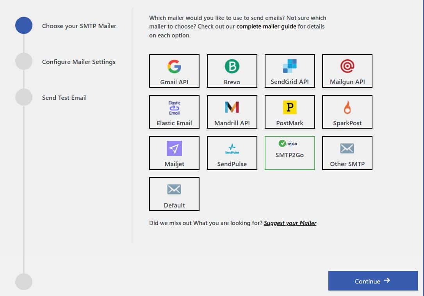This screenshot has height=296, width=424.
Task: Select the Mailgun API mailer icon
Action: [x=347, y=67]
